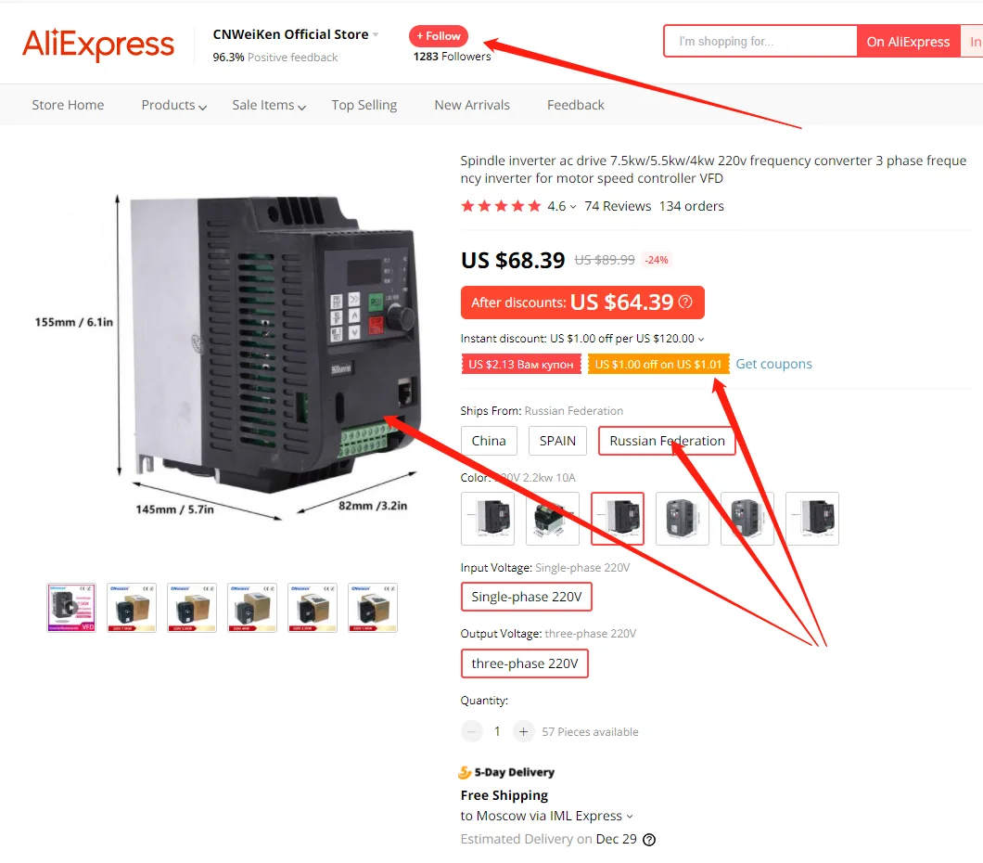Open the first gallery thumbnail with video
Screen dimensions: 983x863
pyautogui.click(x=71, y=608)
